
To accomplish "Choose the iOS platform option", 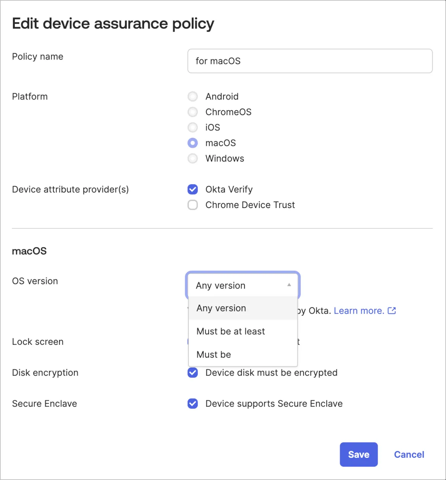I will point(193,127).
